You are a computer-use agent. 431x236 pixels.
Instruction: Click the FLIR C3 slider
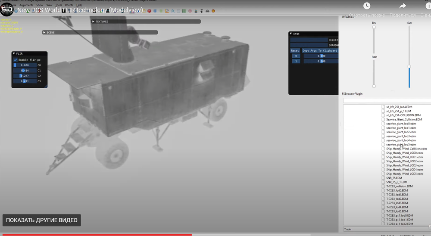click(25, 81)
